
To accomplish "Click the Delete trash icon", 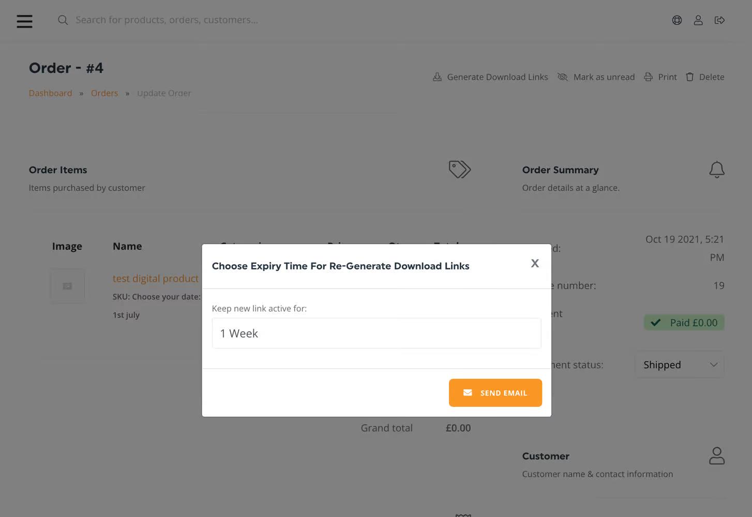I will click(690, 77).
